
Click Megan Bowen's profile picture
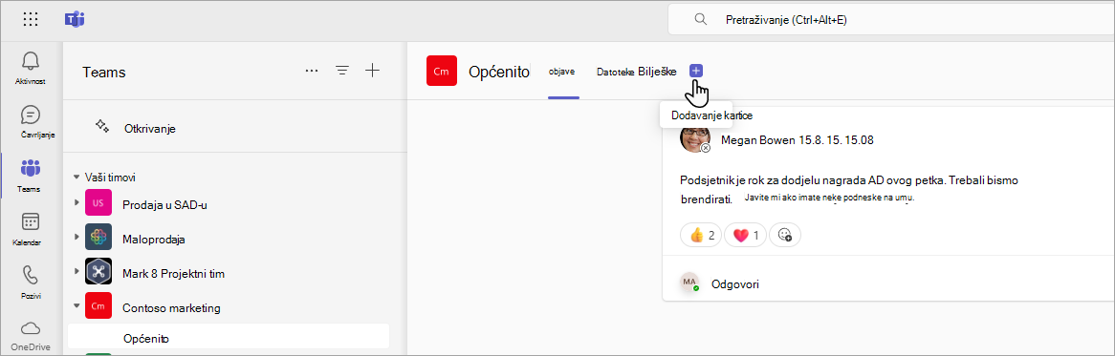point(695,139)
